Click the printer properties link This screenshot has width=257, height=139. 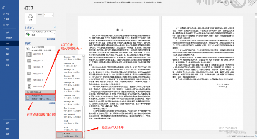[51, 39]
